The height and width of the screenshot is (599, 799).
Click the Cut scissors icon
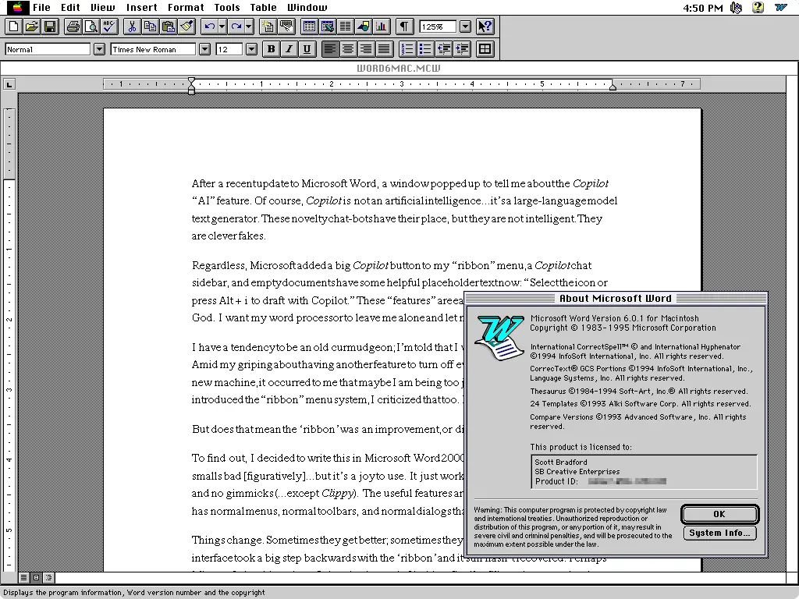(x=132, y=27)
